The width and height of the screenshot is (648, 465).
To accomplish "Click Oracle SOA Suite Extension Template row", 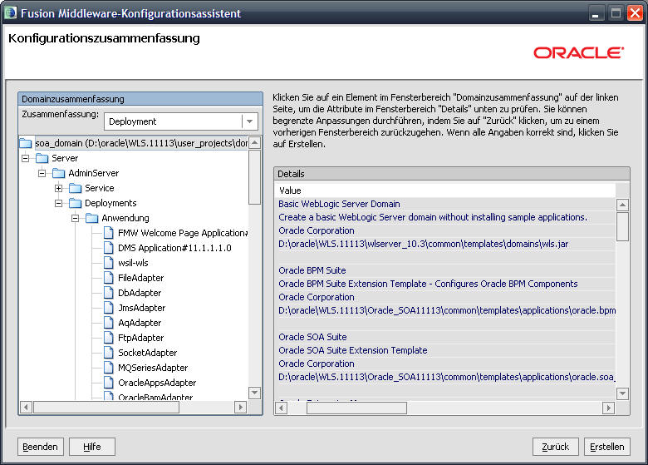I will 445,350.
